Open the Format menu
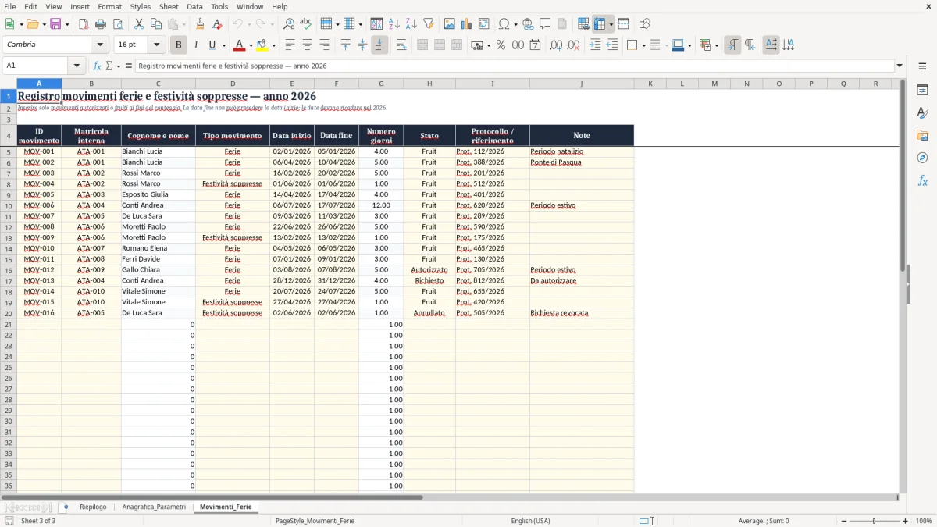 [x=110, y=6]
